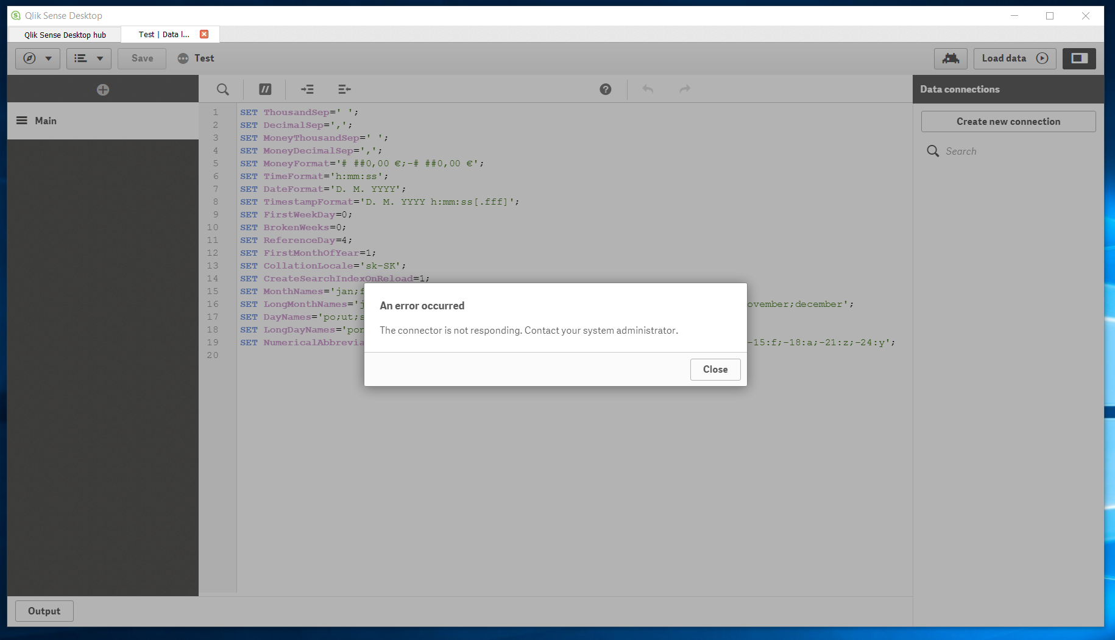Close the error dialog

point(715,369)
